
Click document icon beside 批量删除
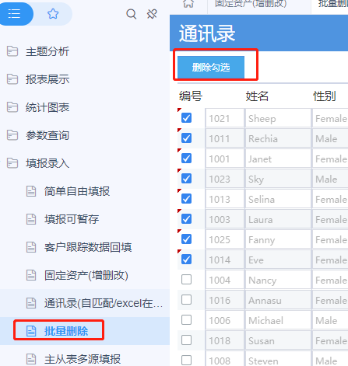click(x=31, y=331)
